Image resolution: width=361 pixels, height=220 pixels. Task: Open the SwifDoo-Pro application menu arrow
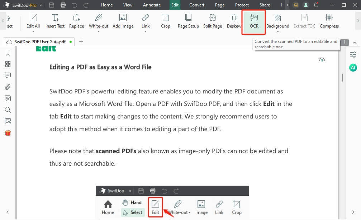pos(41,5)
